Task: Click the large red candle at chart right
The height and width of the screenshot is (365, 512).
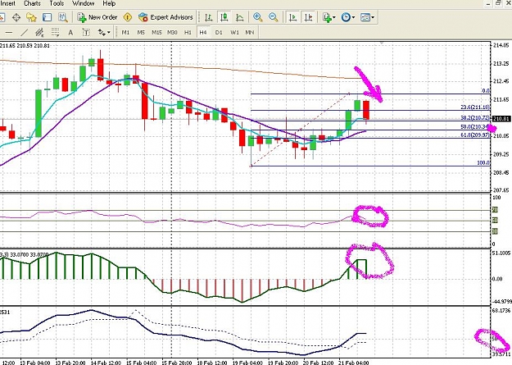Action: (366, 110)
